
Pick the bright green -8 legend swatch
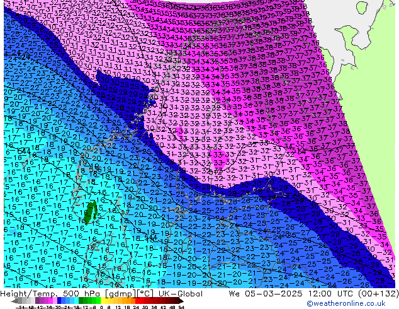[x=98, y=301]
